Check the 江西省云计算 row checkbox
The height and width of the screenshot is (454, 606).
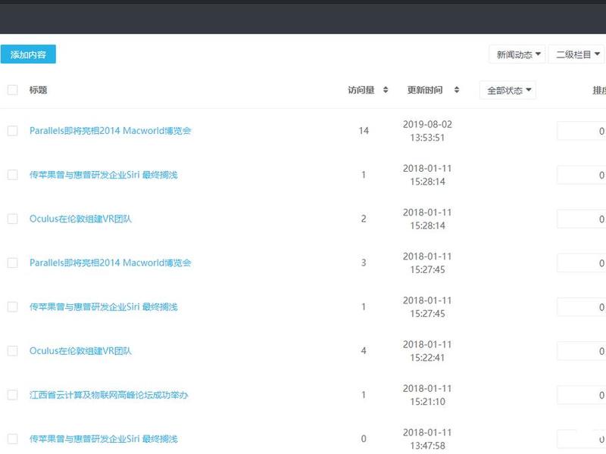[x=13, y=395]
